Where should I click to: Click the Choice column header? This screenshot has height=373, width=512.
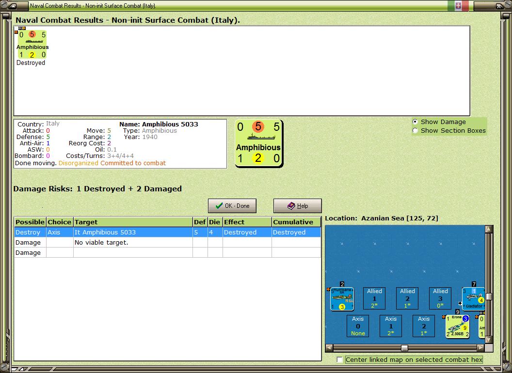60,222
